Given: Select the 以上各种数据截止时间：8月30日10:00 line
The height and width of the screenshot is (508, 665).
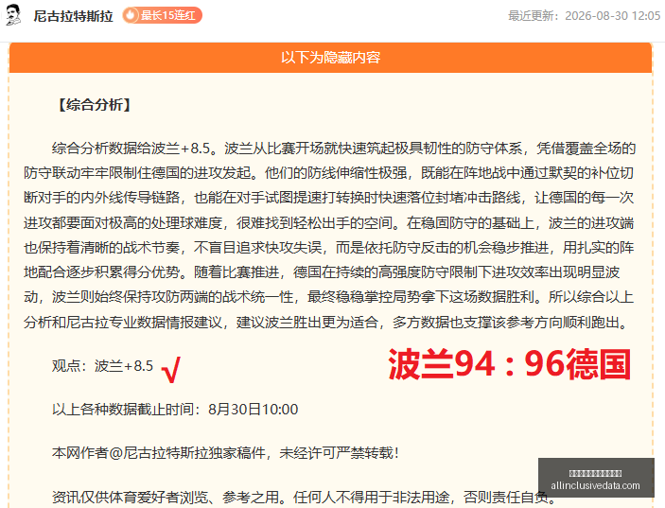Looking at the screenshot, I should pos(175,410).
